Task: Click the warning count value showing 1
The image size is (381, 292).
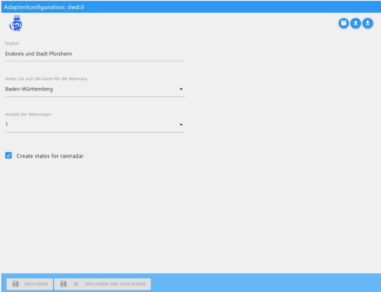Action: (x=6, y=125)
